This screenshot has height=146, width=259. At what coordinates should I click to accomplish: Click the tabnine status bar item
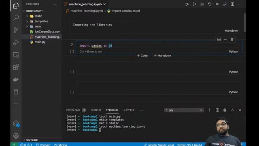coord(61,145)
